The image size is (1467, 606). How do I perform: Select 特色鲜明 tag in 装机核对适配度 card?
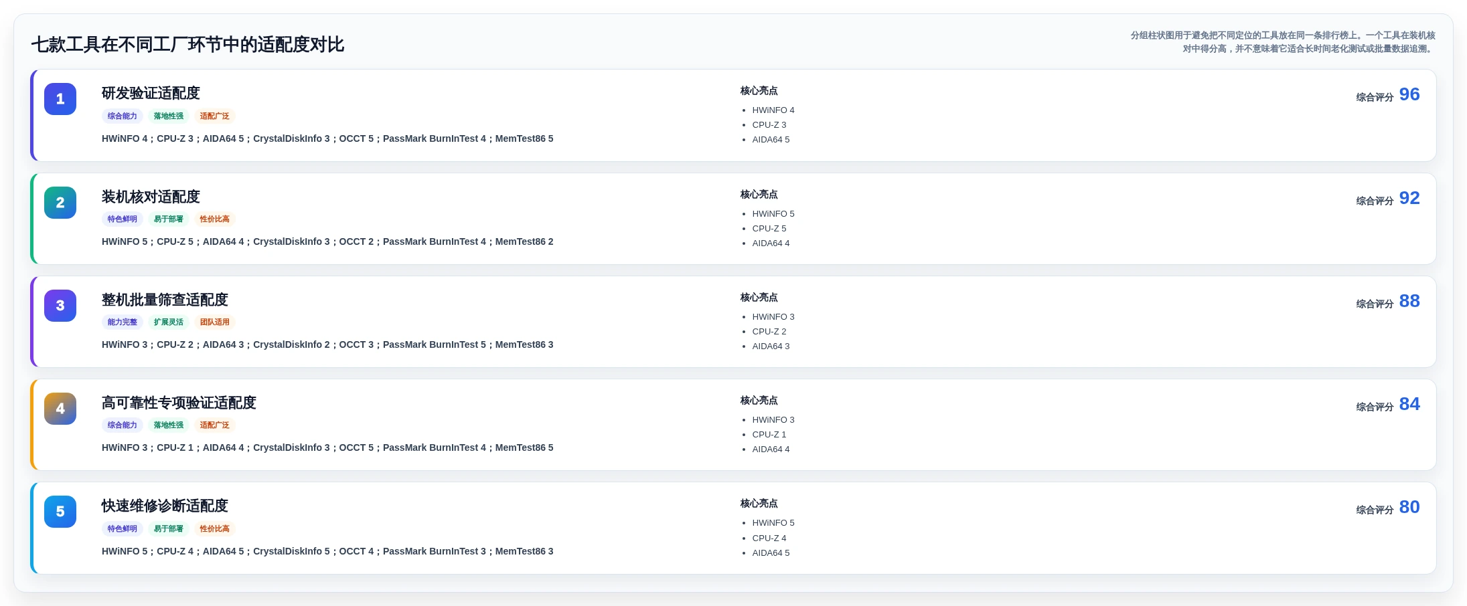click(x=123, y=219)
